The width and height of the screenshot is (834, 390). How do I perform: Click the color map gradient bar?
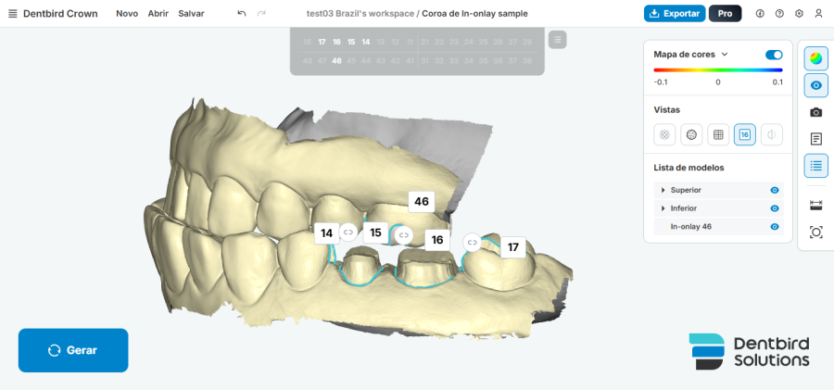(x=718, y=69)
